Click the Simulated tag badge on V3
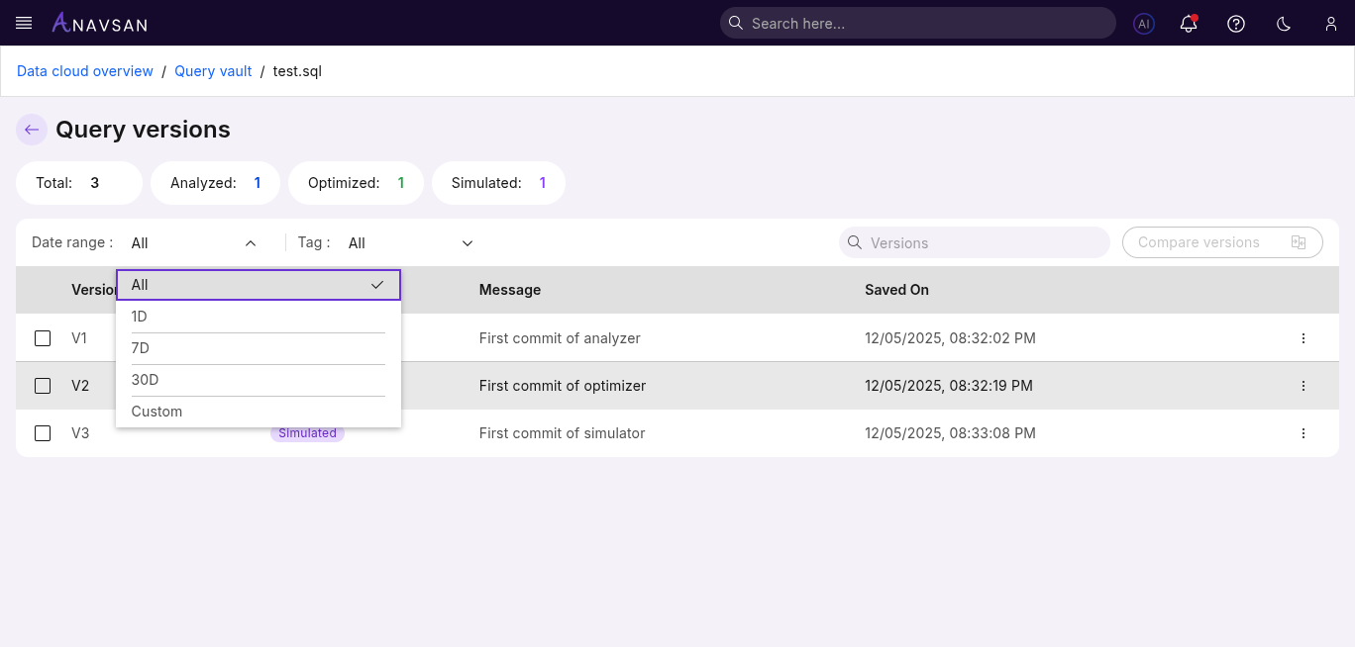The height and width of the screenshot is (647, 1355). click(x=307, y=433)
